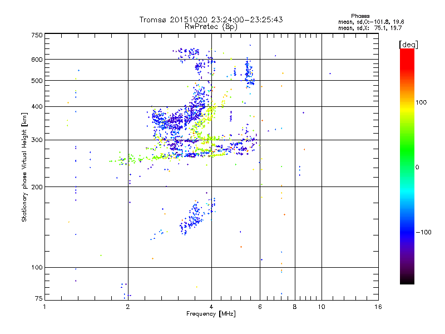This screenshot has width=445, height=334.
Task: Click the 'mean, sd,X: 75.1, 19.7' statistic line
Action: 370,28
